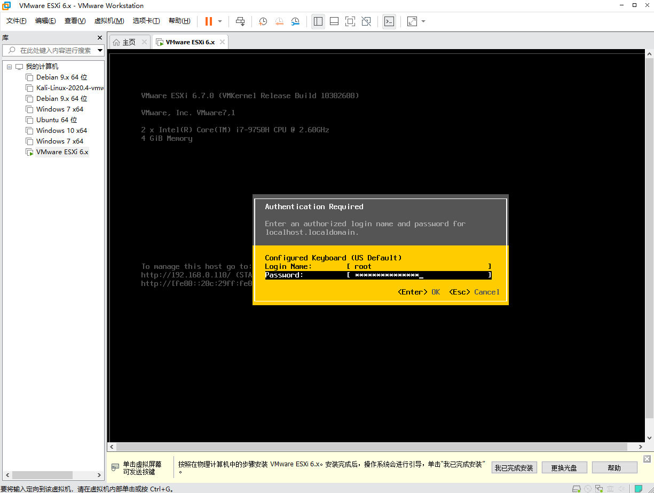Click the console vertical scrollbar down arrow

coord(649,439)
